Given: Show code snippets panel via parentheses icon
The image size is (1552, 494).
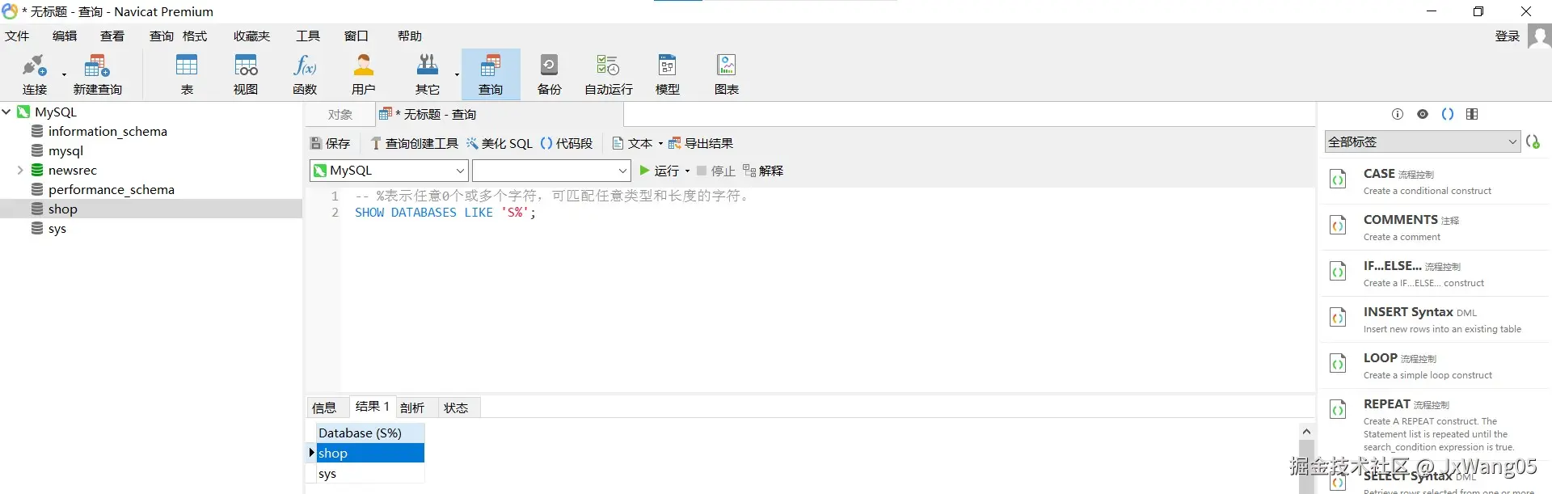Looking at the screenshot, I should (x=1448, y=114).
